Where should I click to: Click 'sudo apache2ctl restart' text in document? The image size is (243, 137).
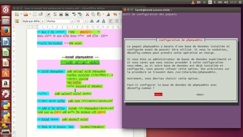(x=75, y=119)
